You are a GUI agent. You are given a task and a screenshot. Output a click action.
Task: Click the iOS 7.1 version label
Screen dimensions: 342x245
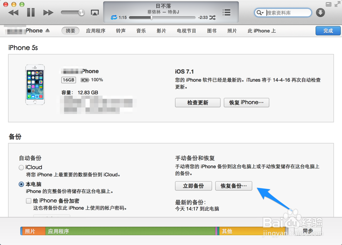[184, 72]
